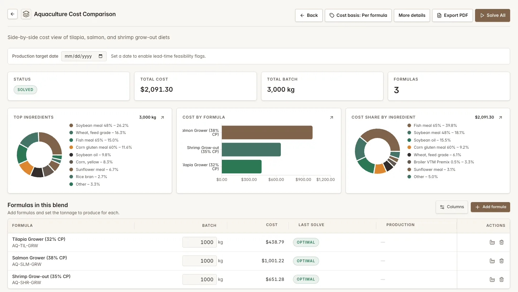Sort by the COST column header
518x292 pixels.
[272, 225]
